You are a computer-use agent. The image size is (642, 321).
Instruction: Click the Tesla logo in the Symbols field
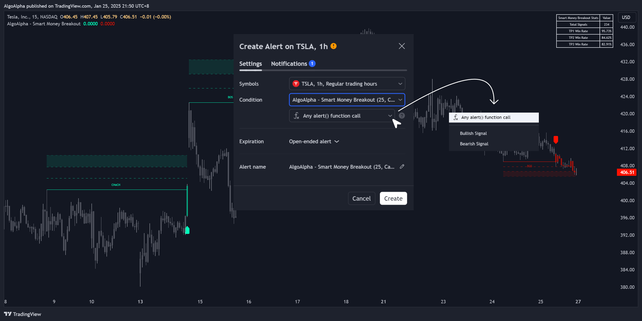[296, 84]
